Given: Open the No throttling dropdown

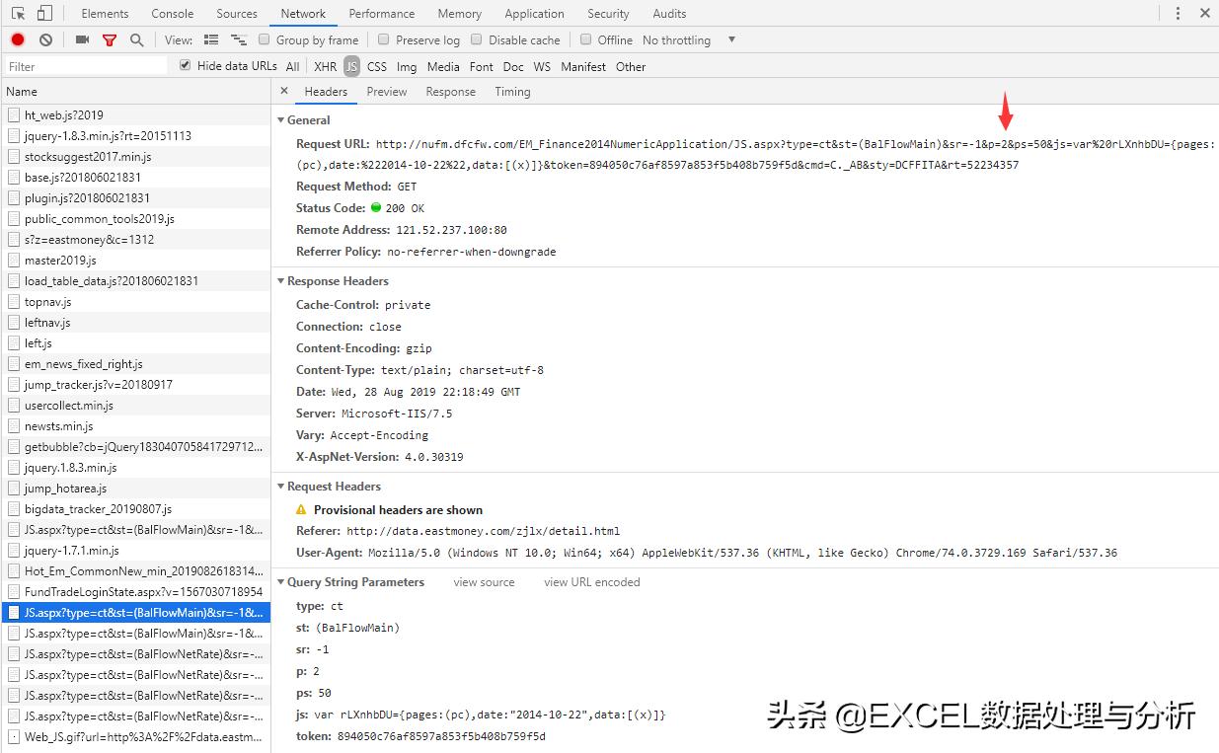Looking at the screenshot, I should pos(677,39).
